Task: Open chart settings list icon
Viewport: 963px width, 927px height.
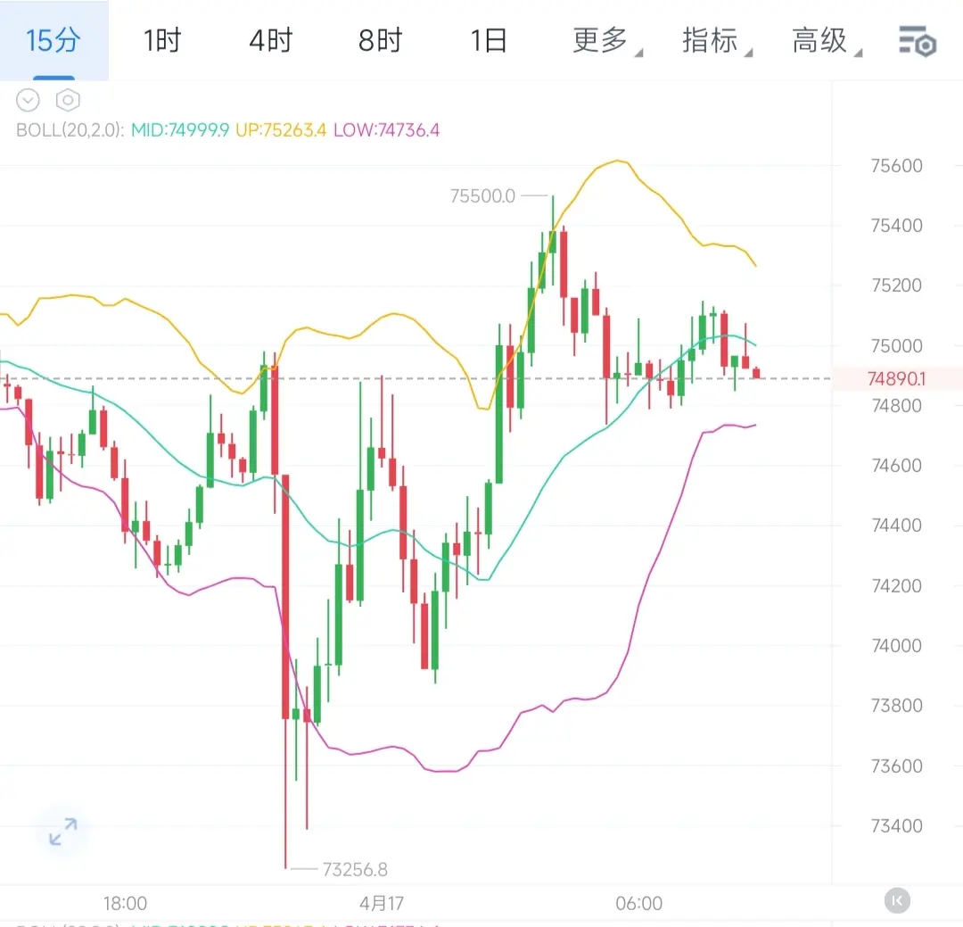Action: click(x=917, y=42)
